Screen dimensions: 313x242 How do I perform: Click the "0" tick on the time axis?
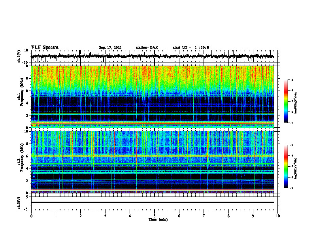click(x=31, y=216)
